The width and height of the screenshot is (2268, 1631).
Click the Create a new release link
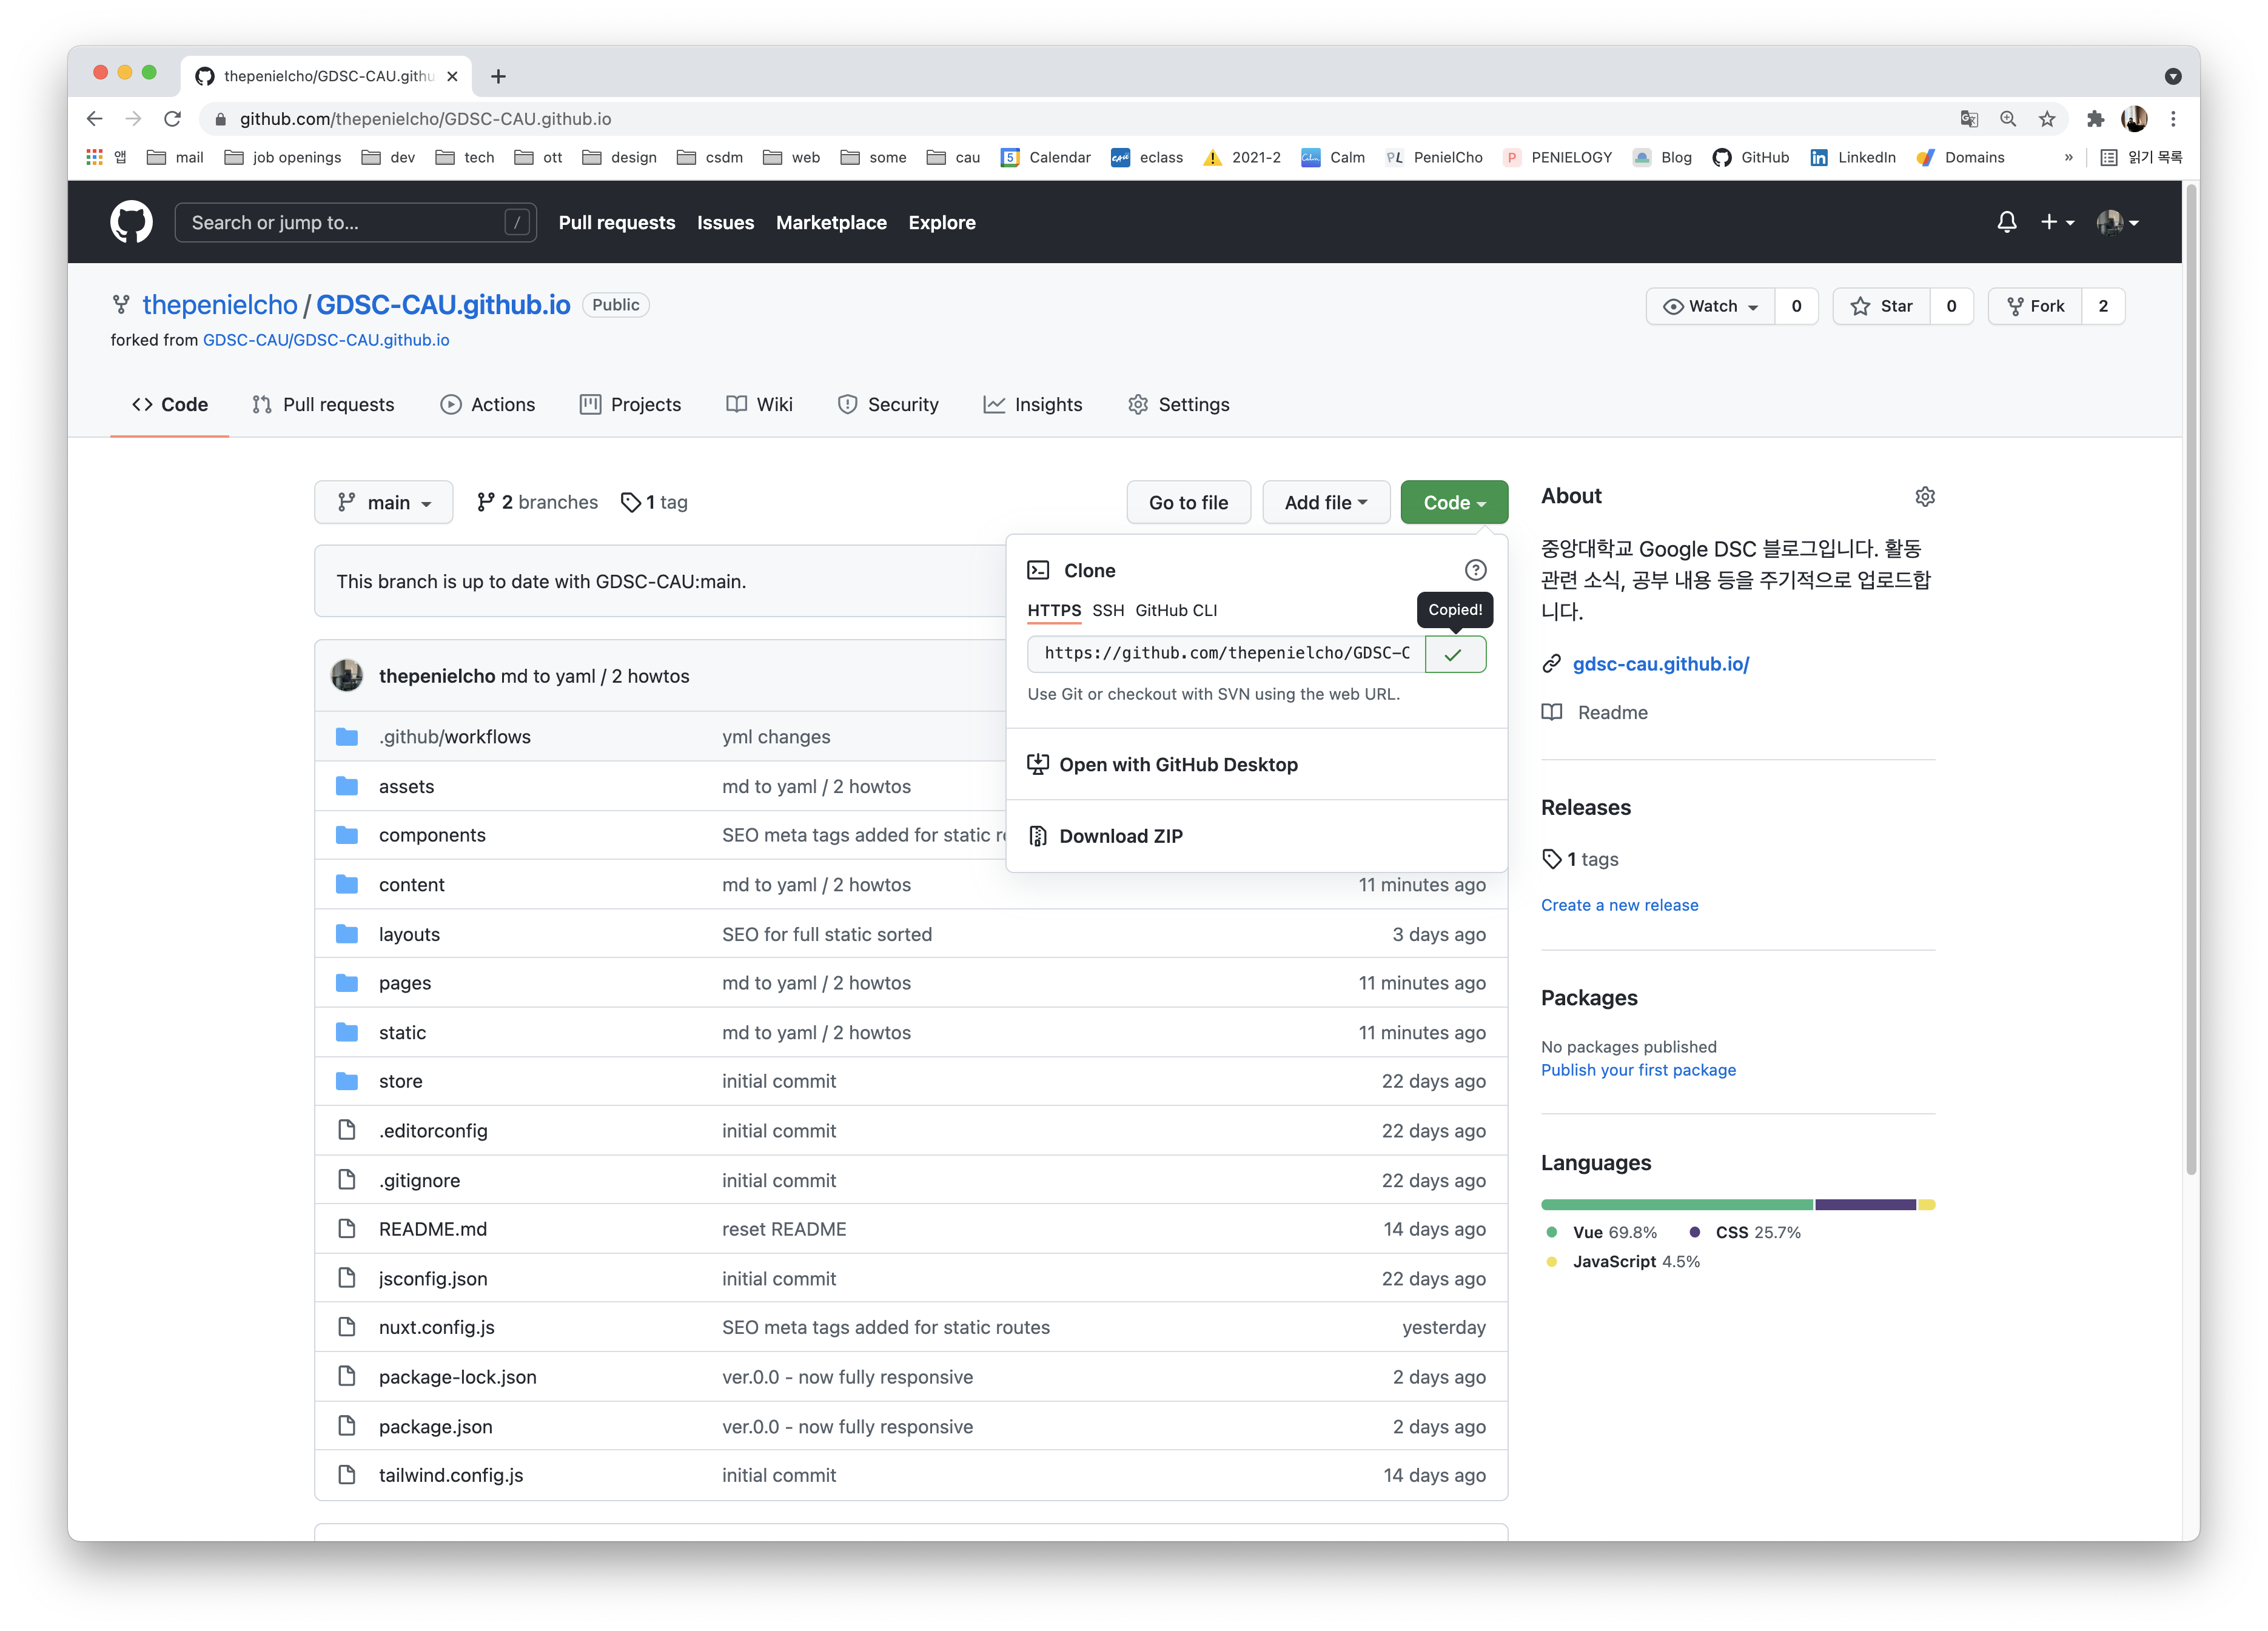(x=1620, y=903)
